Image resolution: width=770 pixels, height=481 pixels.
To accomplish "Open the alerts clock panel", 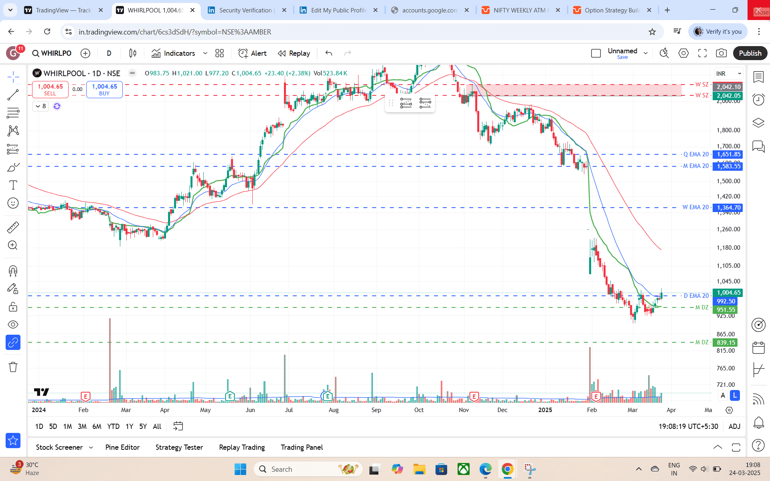I will [x=758, y=99].
